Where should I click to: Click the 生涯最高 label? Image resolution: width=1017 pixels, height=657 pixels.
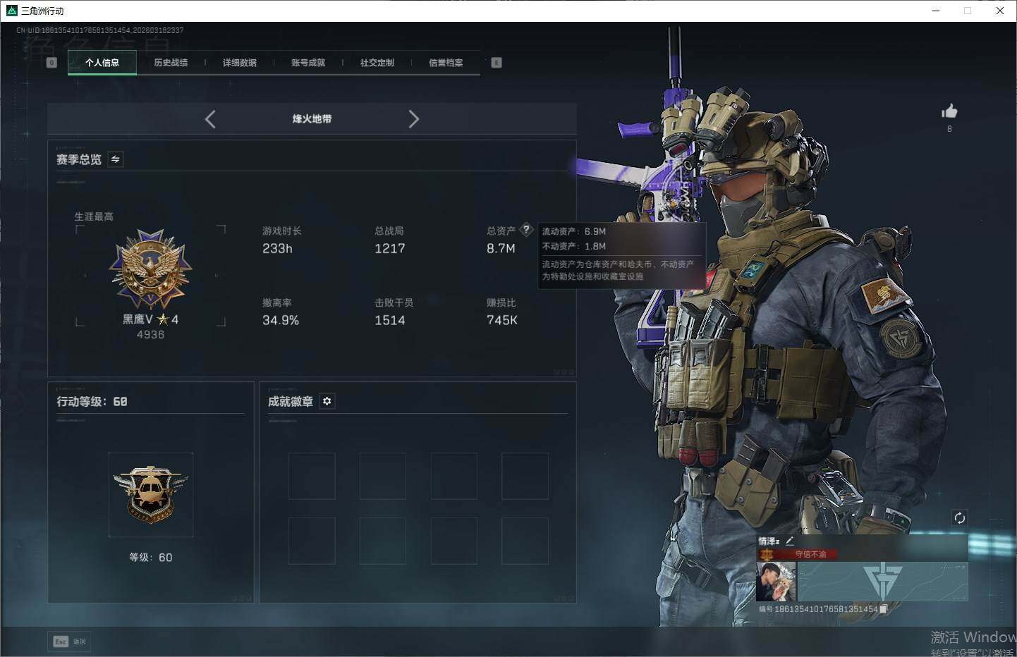(94, 216)
